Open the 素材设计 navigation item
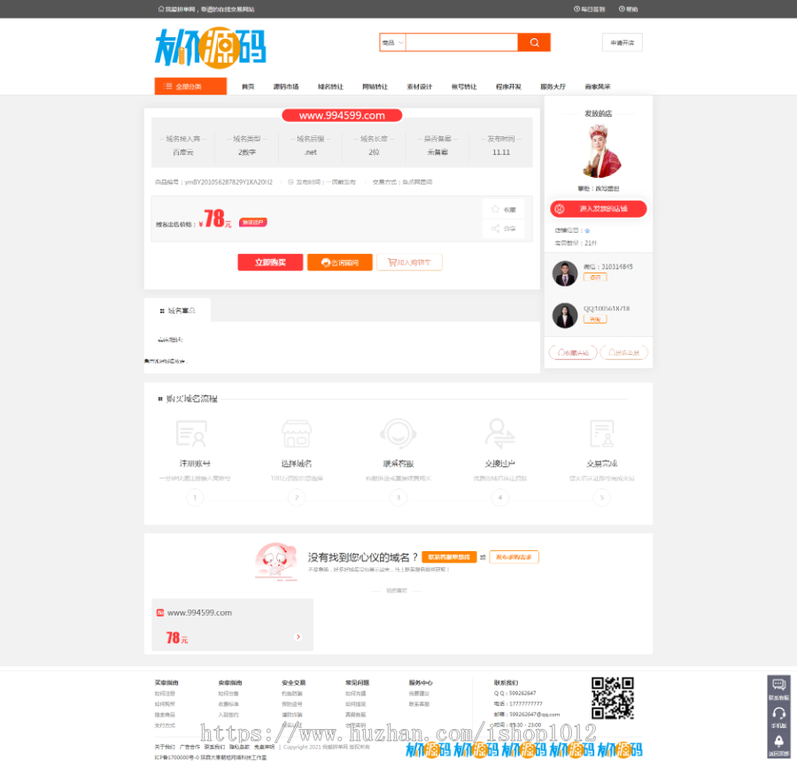The height and width of the screenshot is (767, 797). point(420,87)
